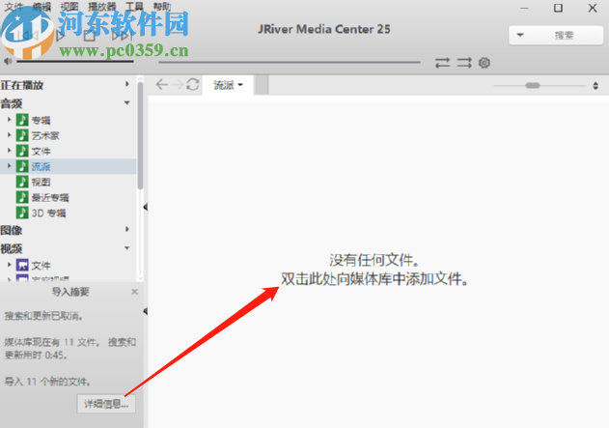Toggle the shuffle playback icon
The width and height of the screenshot is (609, 428).
464,63
